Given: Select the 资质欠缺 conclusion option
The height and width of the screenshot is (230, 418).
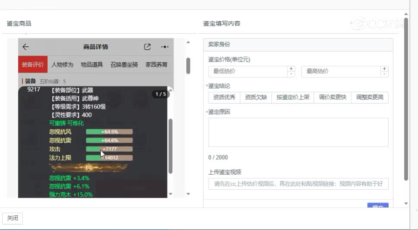Looking at the screenshot, I should pyautogui.click(x=256, y=97).
